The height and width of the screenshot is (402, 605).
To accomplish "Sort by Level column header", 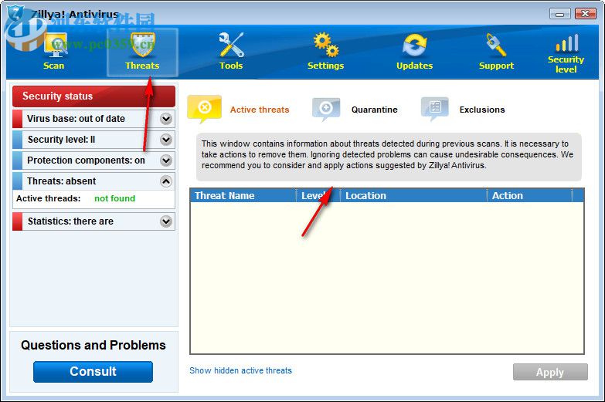I will pos(318,195).
